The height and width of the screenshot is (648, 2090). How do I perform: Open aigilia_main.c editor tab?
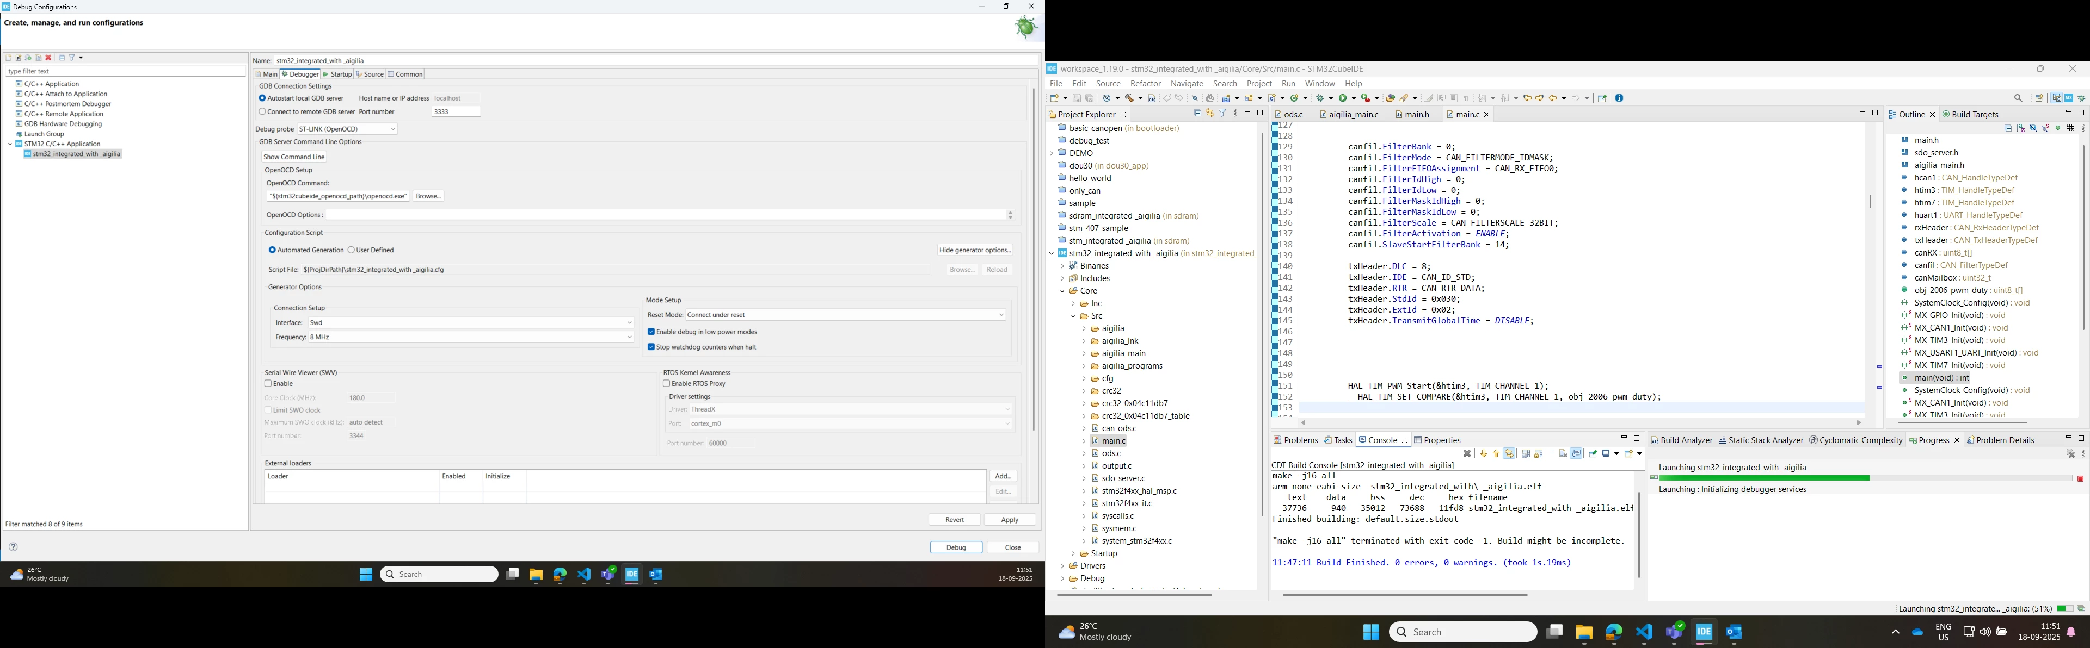point(1349,115)
